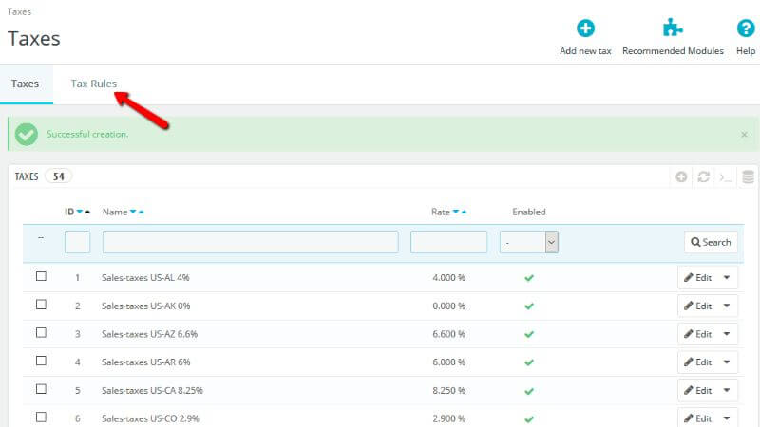This screenshot has width=760, height=427.
Task: Sort ID column descending
Action: coord(80,212)
